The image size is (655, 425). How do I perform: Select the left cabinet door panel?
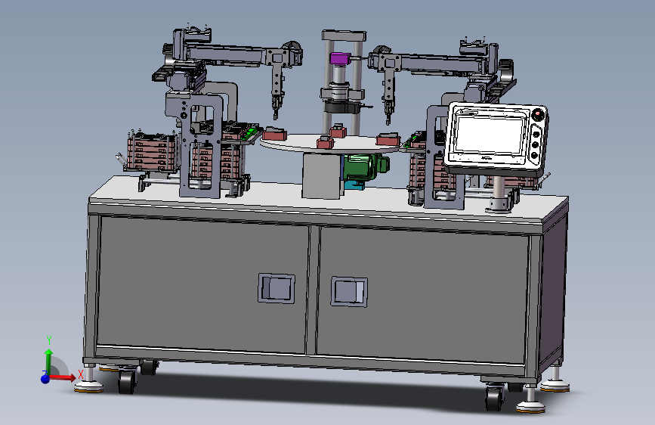(202, 284)
